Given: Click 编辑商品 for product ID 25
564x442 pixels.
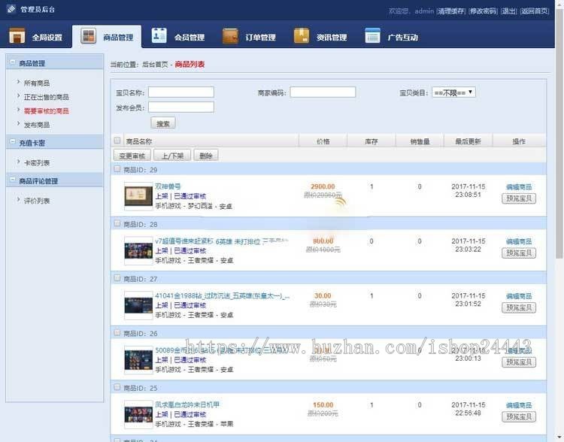Looking at the screenshot, I should click(x=519, y=405).
